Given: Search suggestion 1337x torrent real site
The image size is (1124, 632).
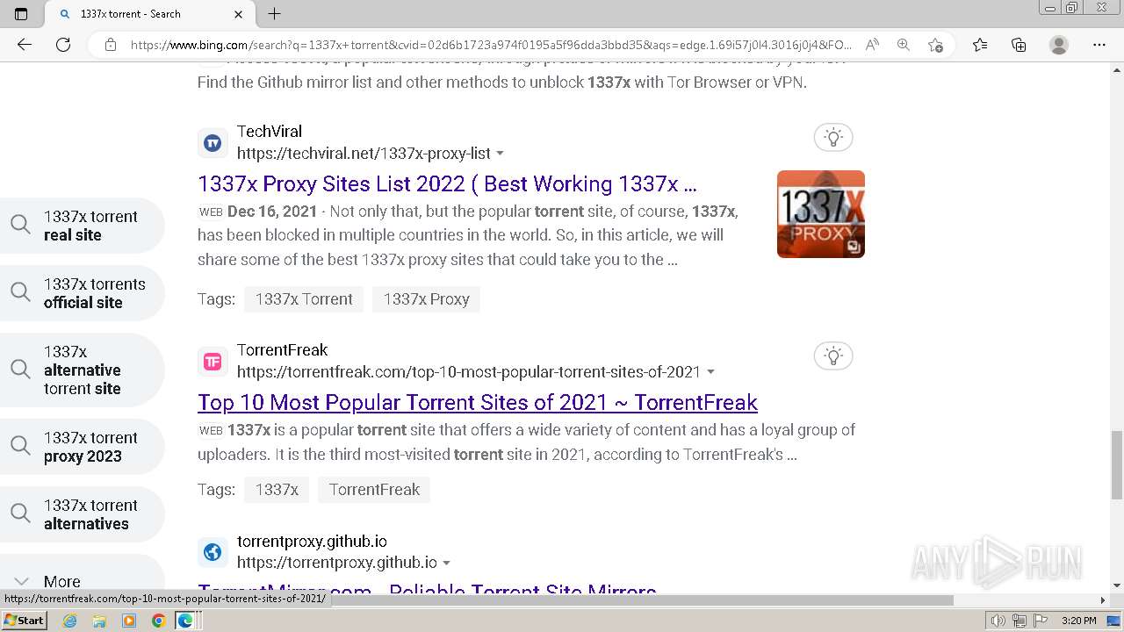Looking at the screenshot, I should [81, 226].
